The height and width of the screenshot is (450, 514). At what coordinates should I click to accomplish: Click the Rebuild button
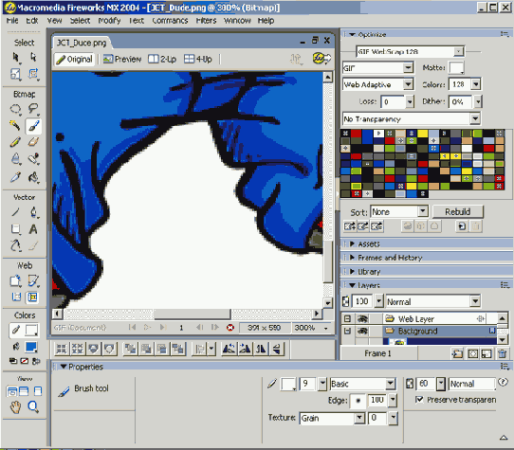[458, 211]
